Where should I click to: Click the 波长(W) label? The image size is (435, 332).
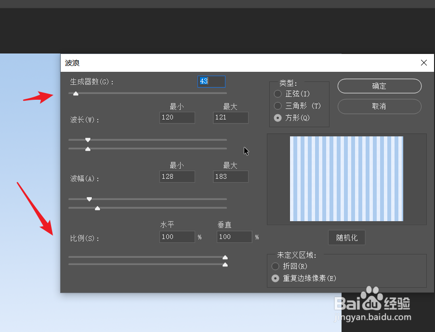coord(85,120)
